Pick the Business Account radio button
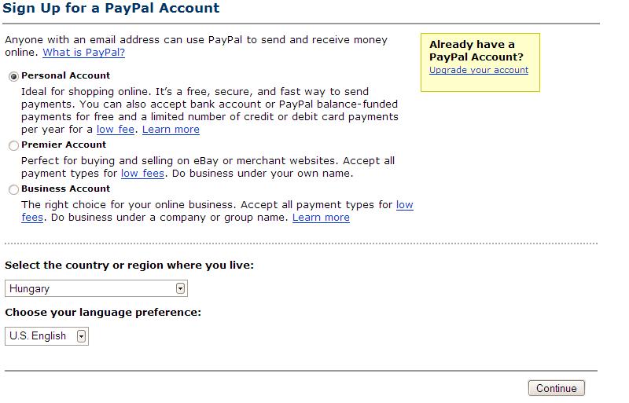629x403 pixels. (x=13, y=189)
